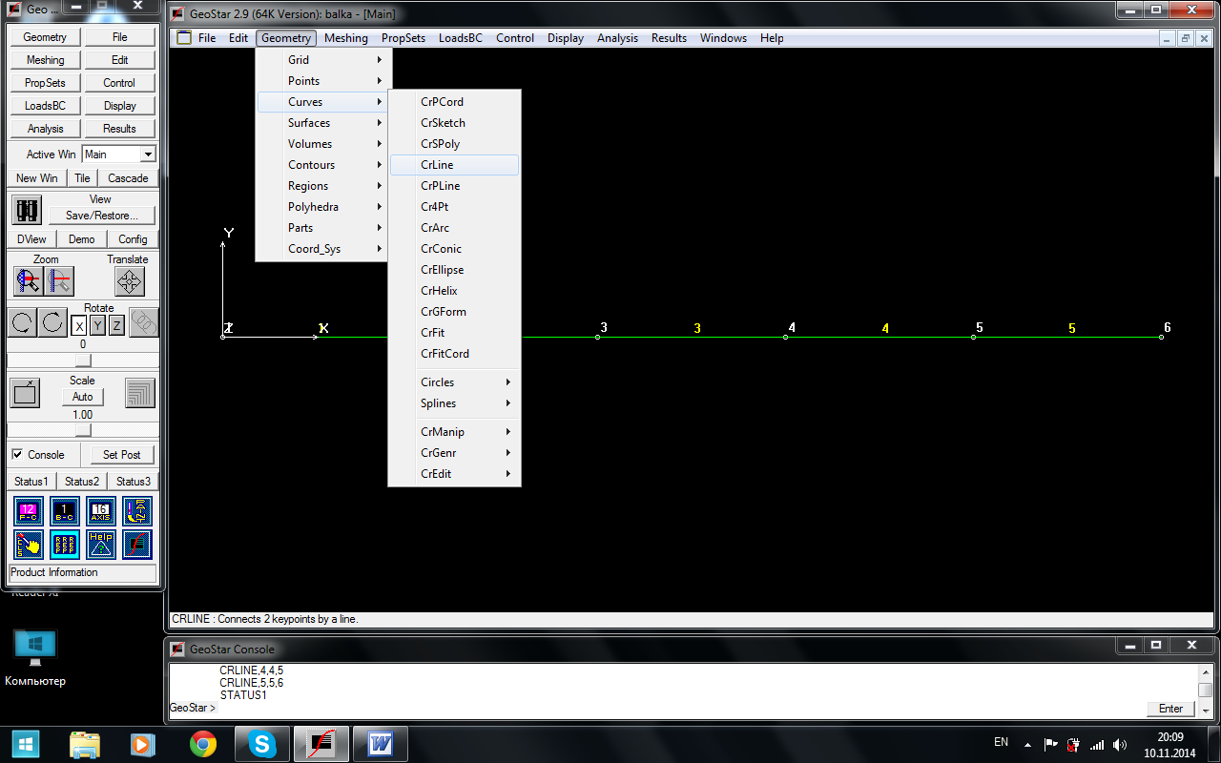Viewport: 1221px width, 763px height.
Task: Expand the Surfaces submenu
Action: click(322, 123)
